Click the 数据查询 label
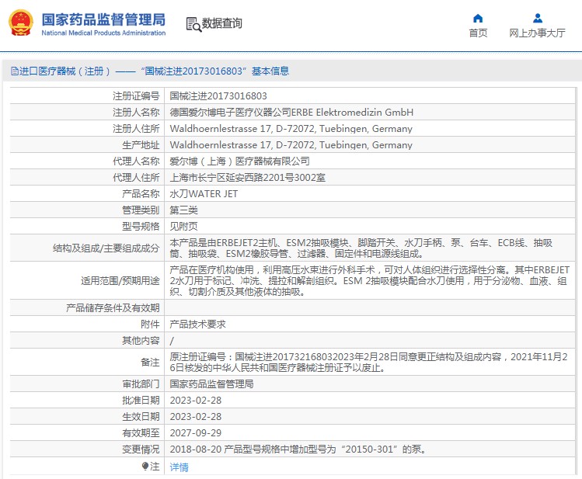The width and height of the screenshot is (582, 479). pos(222,23)
